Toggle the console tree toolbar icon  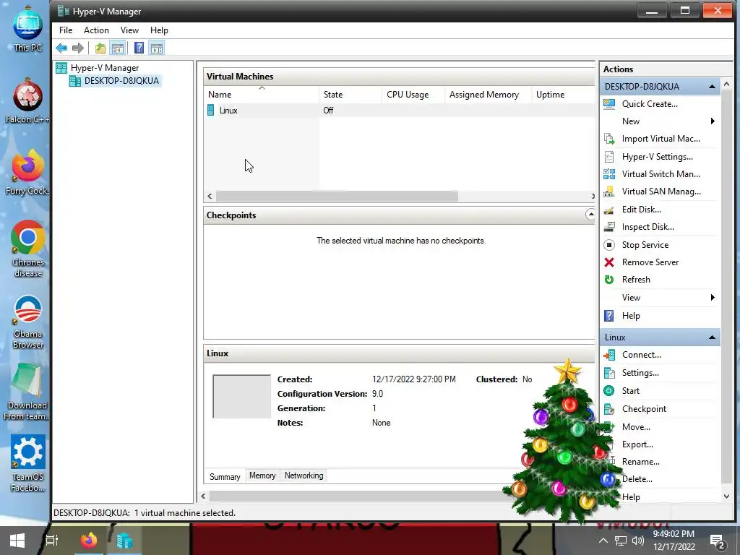tap(118, 48)
